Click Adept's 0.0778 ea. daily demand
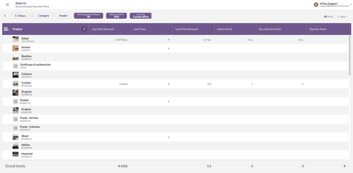The image size is (353, 173). pos(121,39)
